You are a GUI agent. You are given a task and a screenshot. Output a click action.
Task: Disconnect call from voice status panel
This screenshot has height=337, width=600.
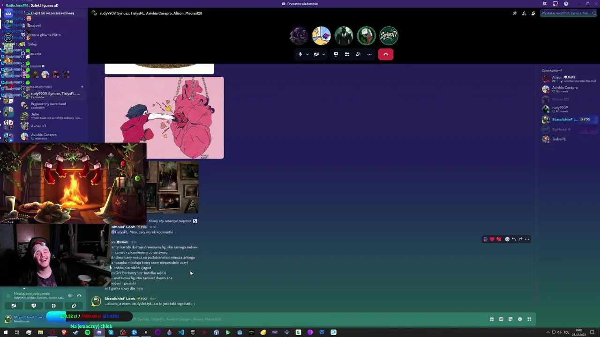[79, 295]
